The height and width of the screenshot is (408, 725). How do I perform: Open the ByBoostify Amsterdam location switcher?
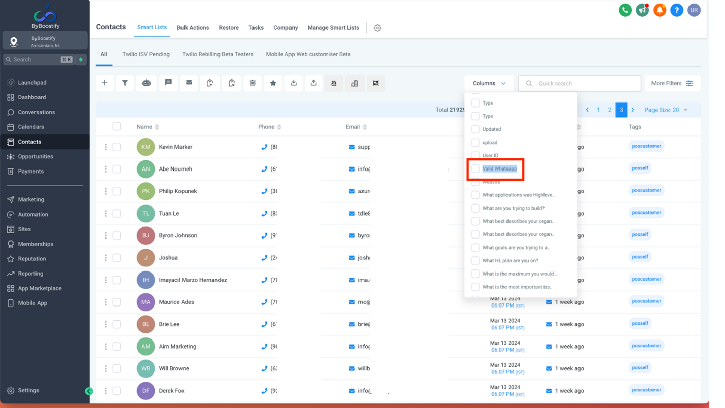(x=45, y=41)
